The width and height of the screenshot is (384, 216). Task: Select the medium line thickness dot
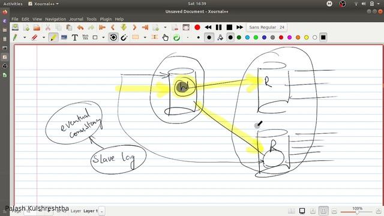coord(199,37)
